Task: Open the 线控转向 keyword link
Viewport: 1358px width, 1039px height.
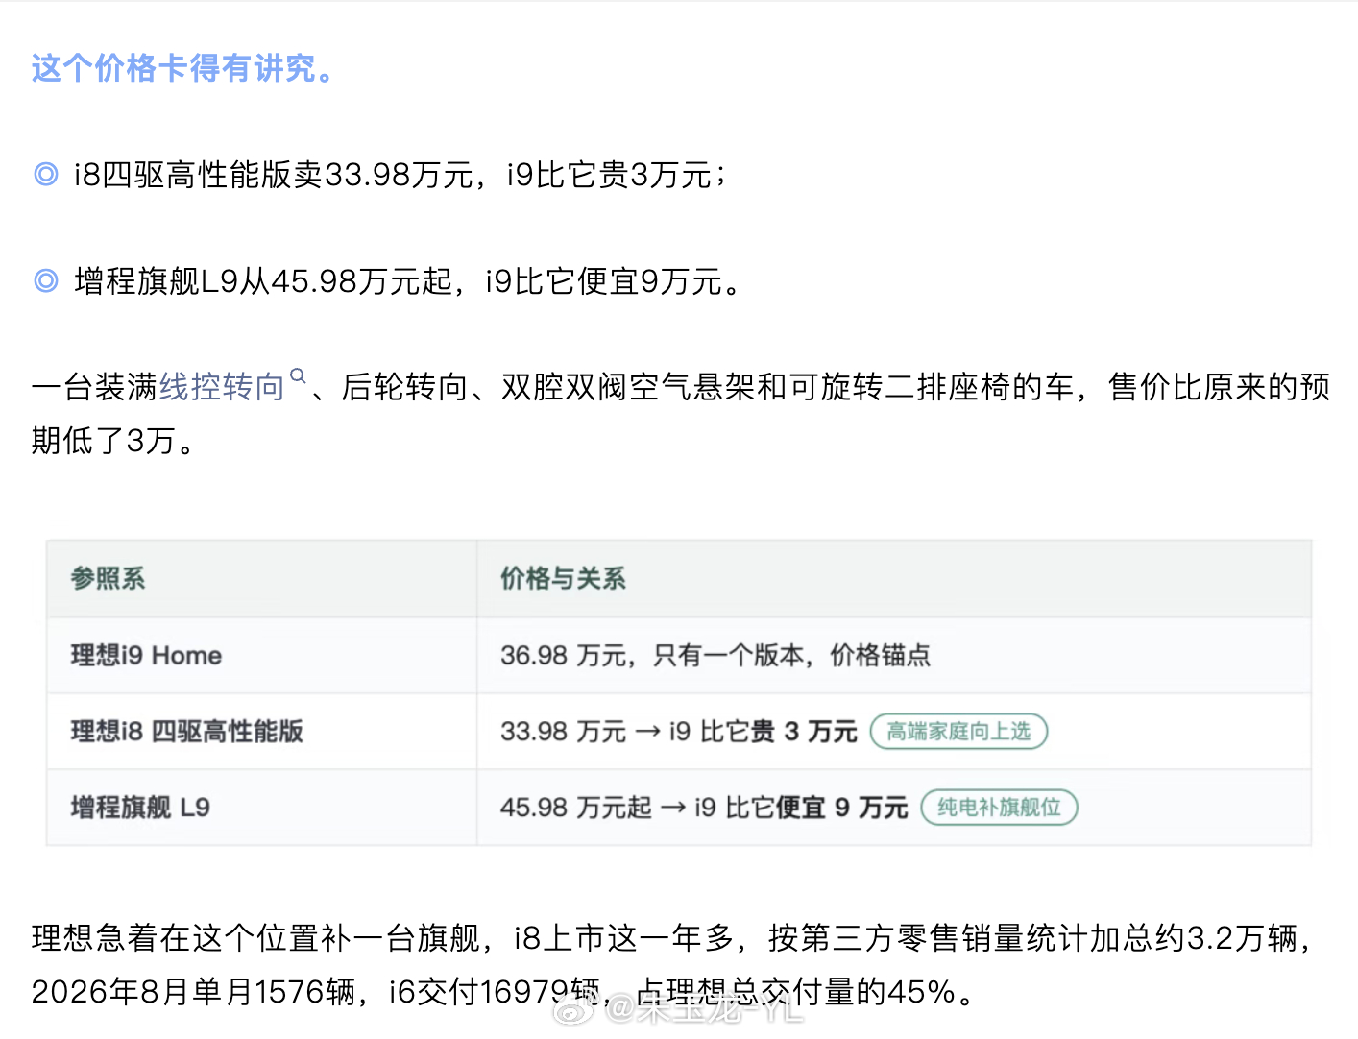Action: 222,387
